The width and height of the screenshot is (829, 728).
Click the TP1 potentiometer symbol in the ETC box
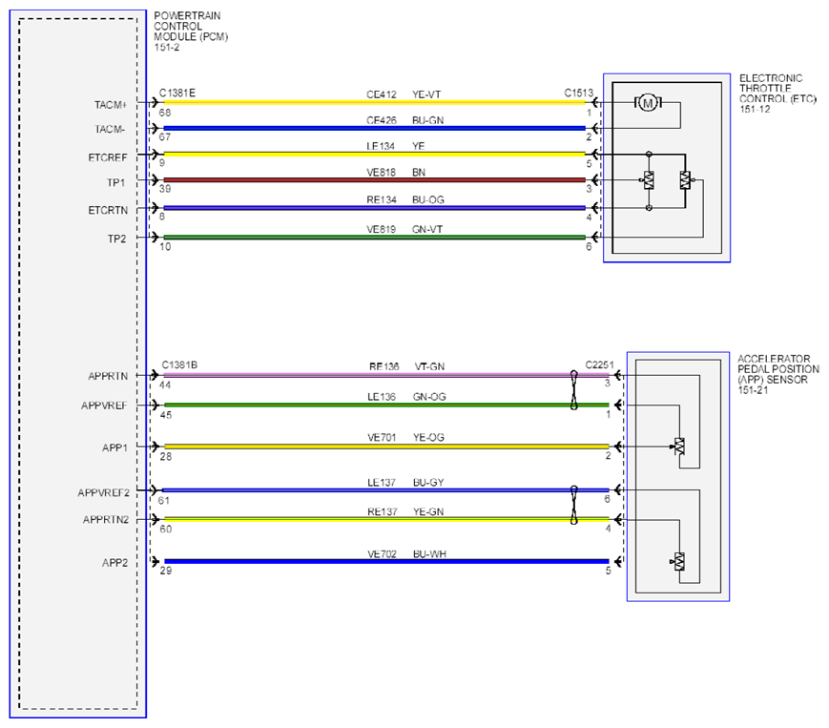[648, 180]
